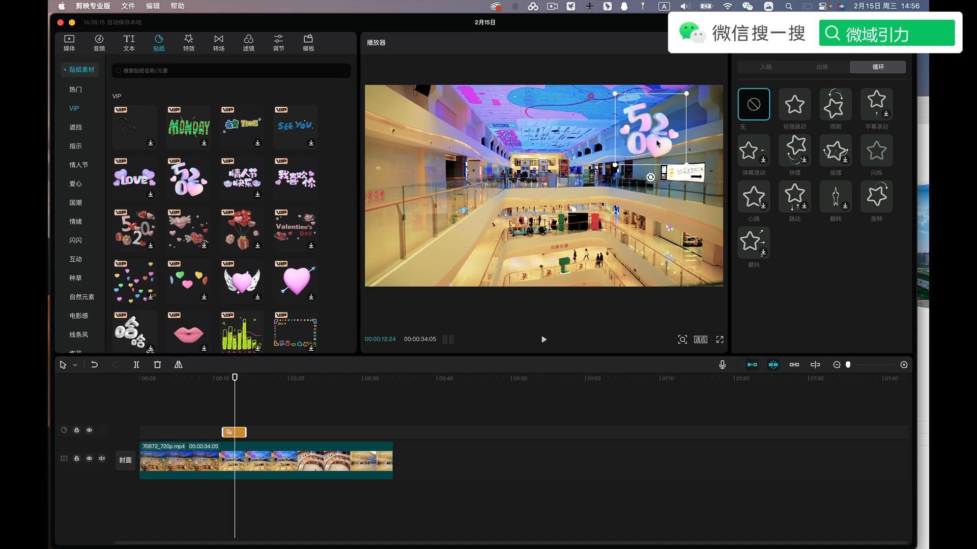Switch to the 入场 animation tab

coord(766,67)
